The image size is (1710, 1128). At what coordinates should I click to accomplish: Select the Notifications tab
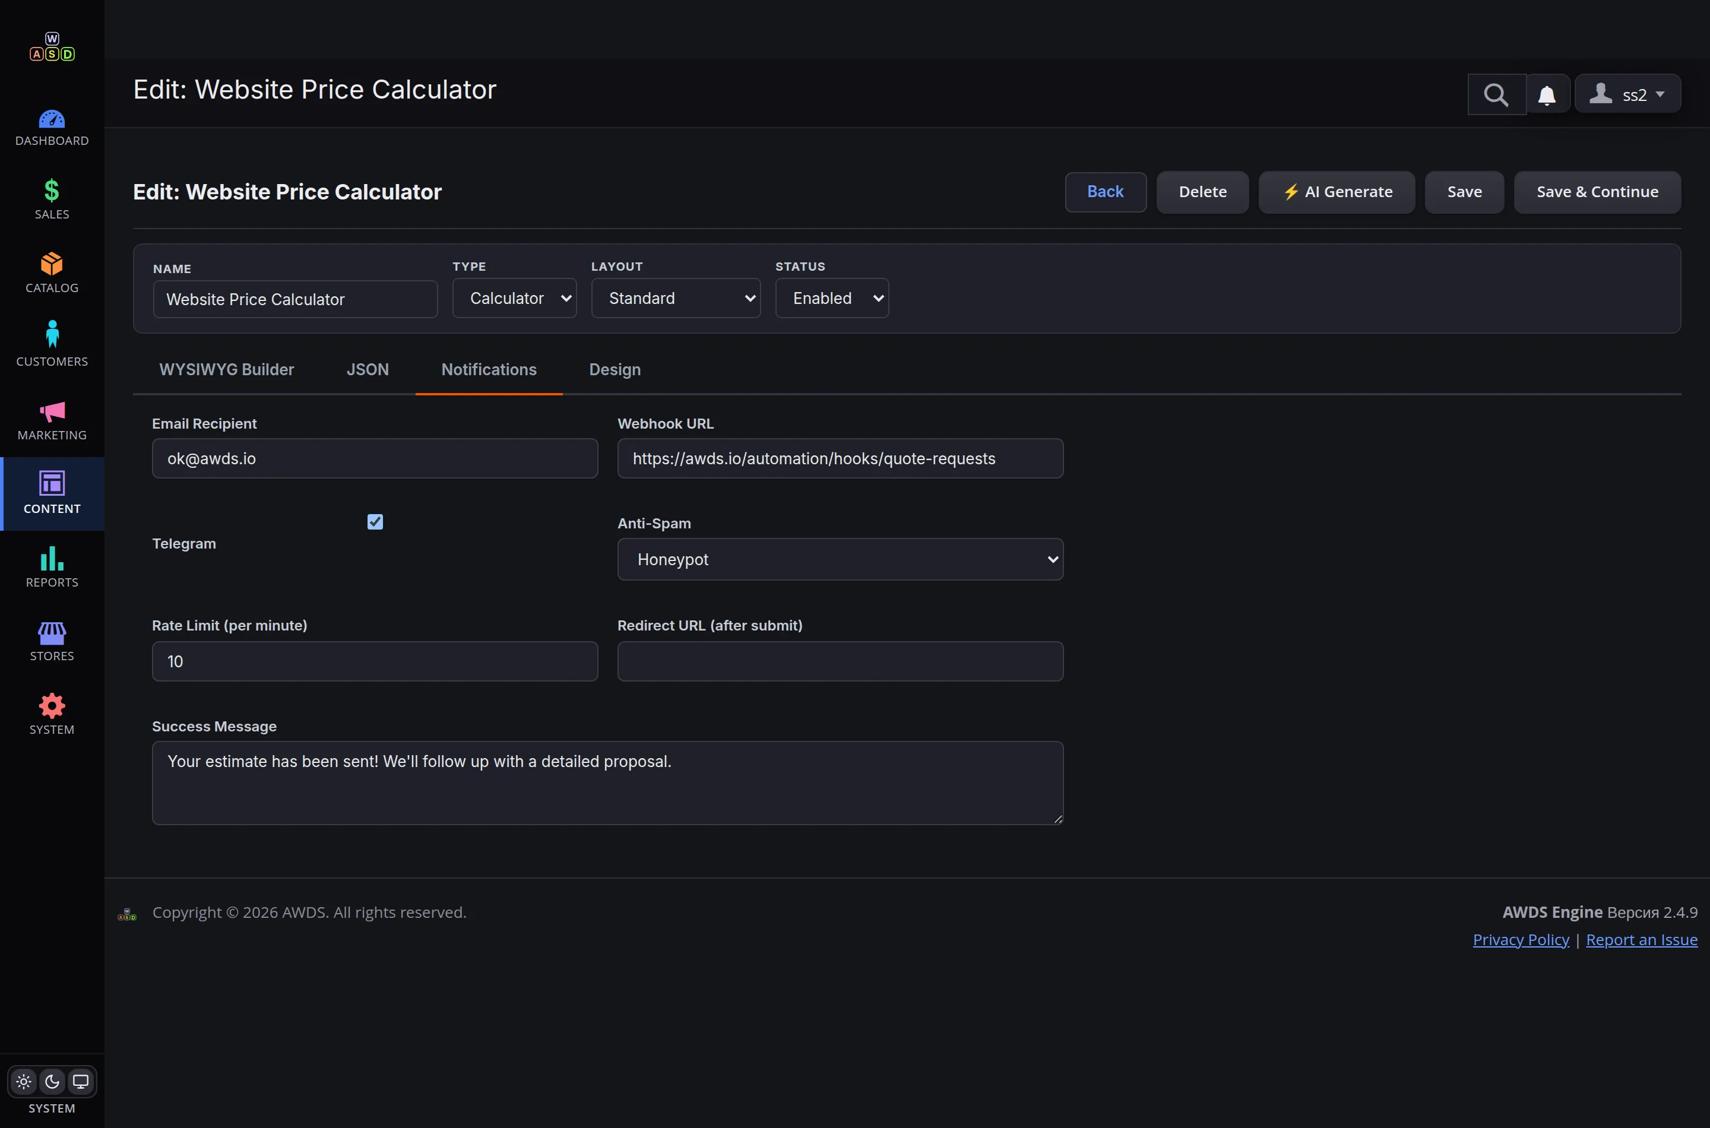tap(489, 369)
